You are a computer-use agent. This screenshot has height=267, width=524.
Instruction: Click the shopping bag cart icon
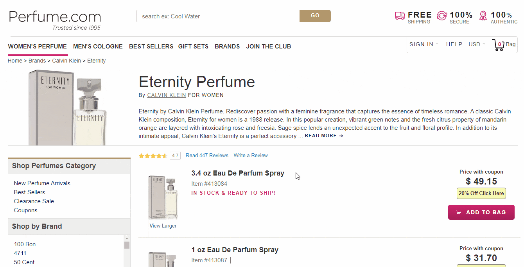click(498, 45)
